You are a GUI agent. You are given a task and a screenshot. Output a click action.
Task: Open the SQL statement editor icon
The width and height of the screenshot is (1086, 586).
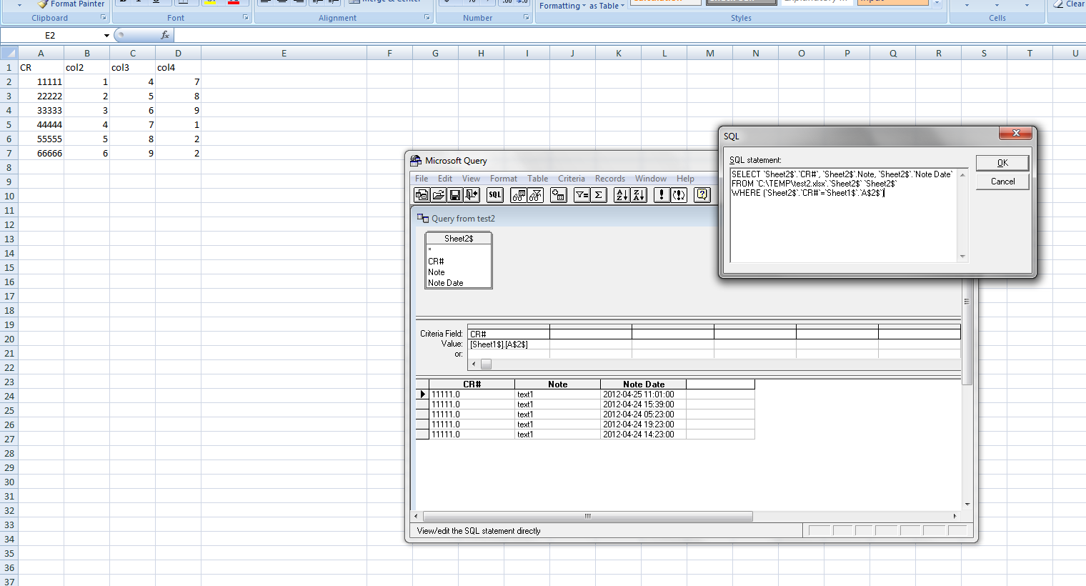494,194
